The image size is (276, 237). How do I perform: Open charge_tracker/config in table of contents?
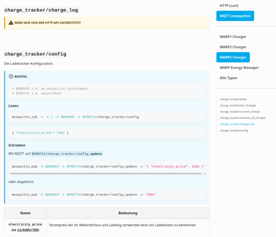click(234, 131)
